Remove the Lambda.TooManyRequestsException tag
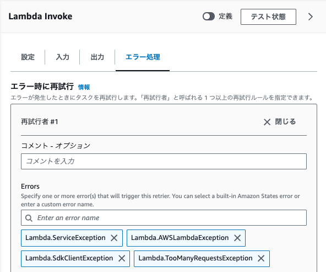The image size is (326, 272). pos(261,258)
